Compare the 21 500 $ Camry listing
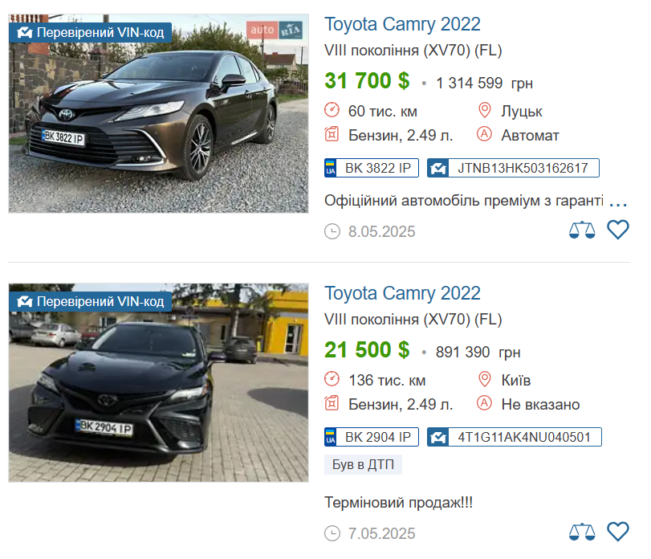651x559 pixels. tap(582, 532)
